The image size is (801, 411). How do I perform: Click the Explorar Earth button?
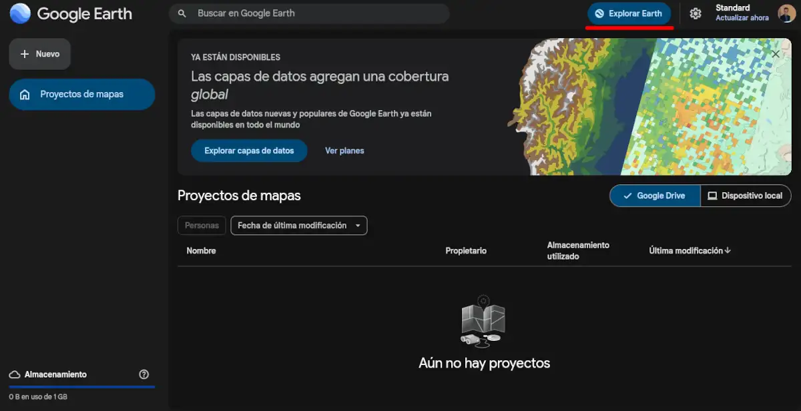click(x=629, y=13)
